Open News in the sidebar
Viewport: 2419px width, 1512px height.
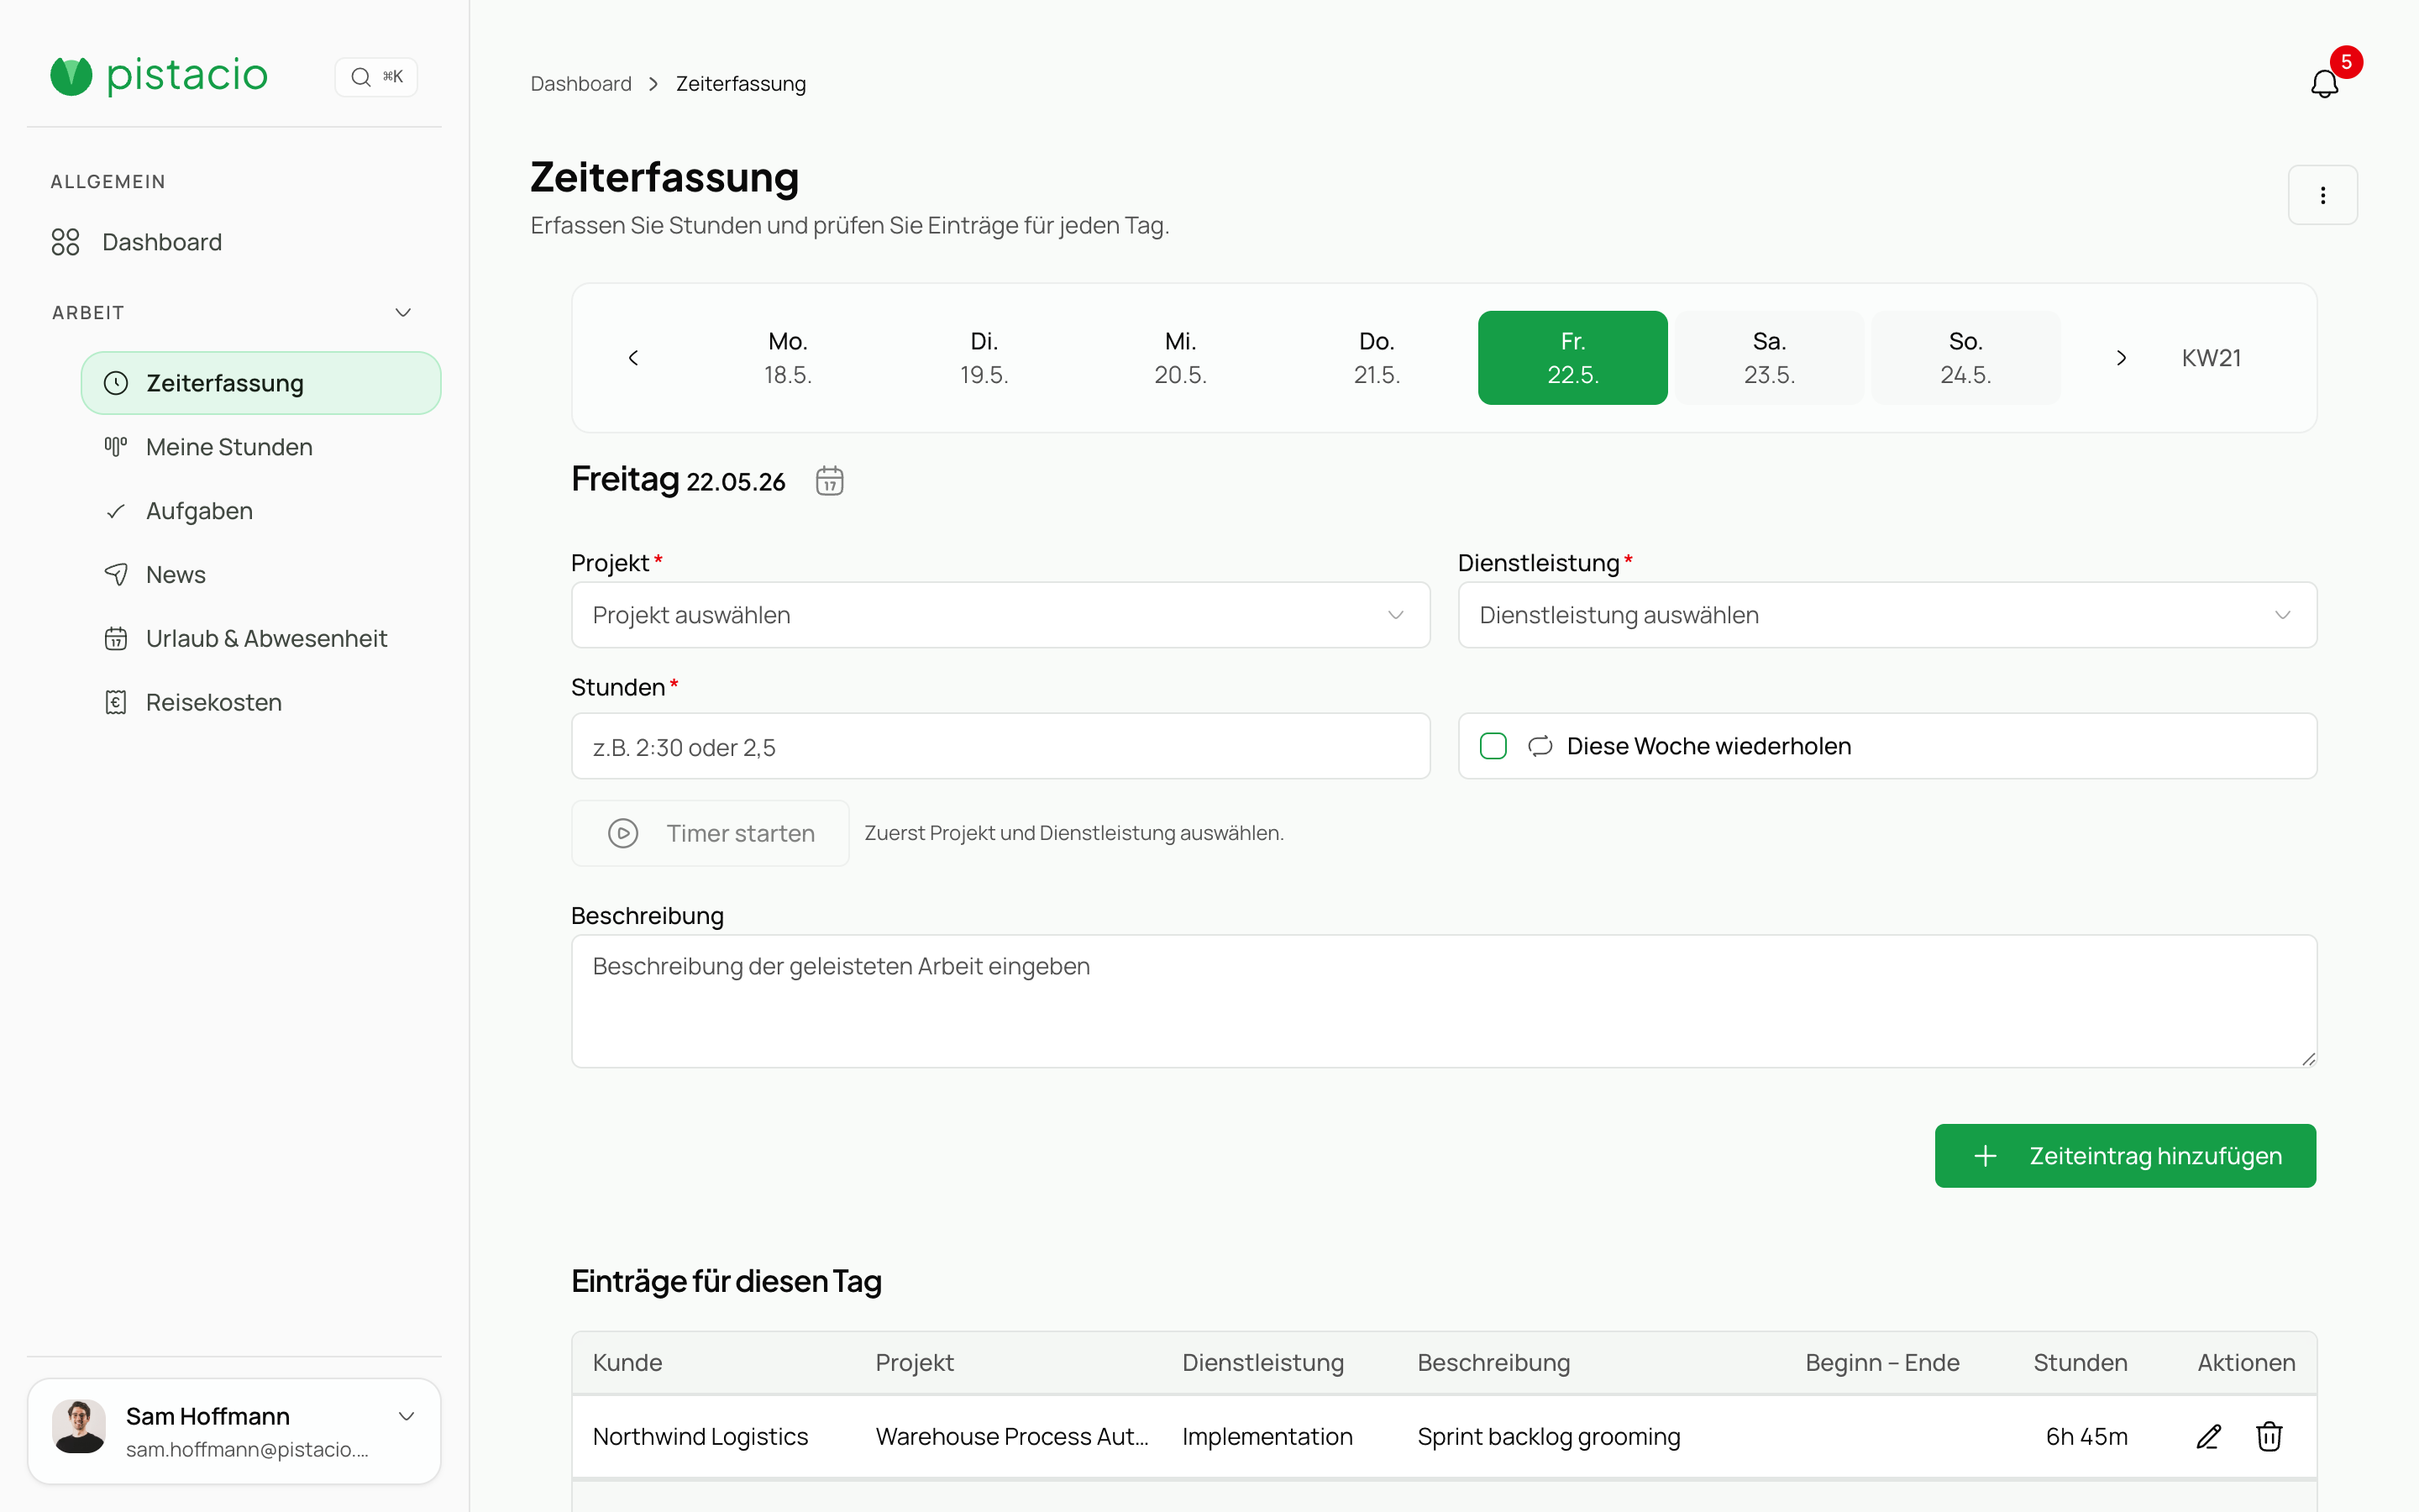[x=261, y=575]
